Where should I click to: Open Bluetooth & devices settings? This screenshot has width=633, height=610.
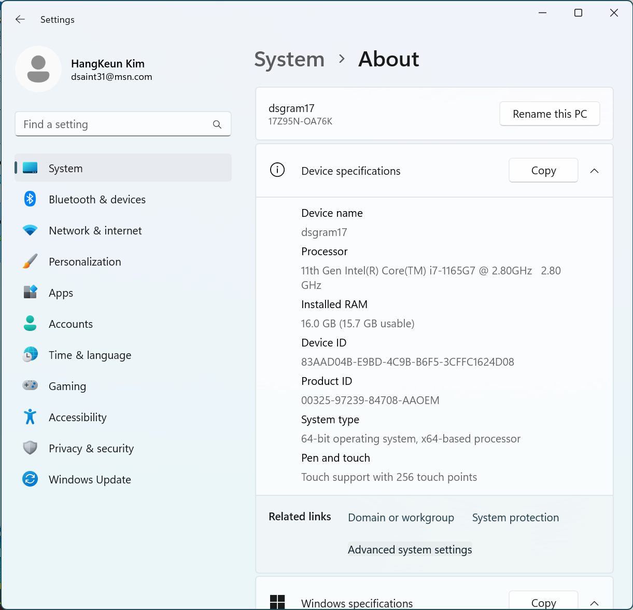(123, 199)
